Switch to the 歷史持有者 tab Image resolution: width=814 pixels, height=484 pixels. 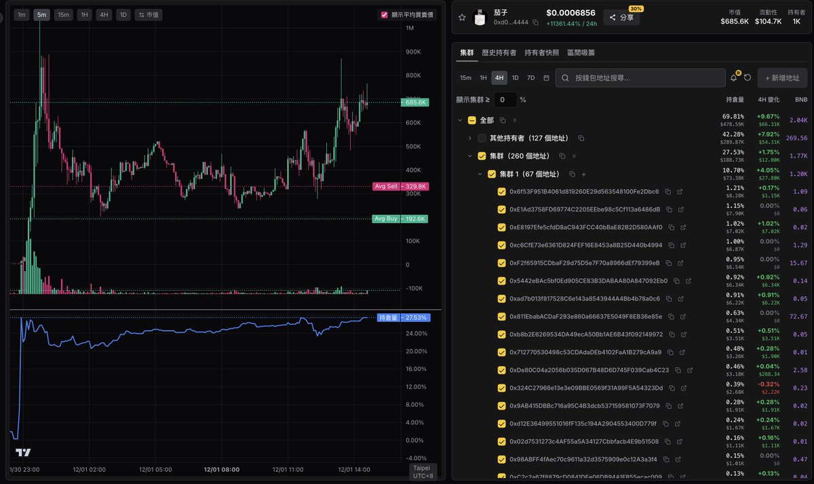(499, 52)
